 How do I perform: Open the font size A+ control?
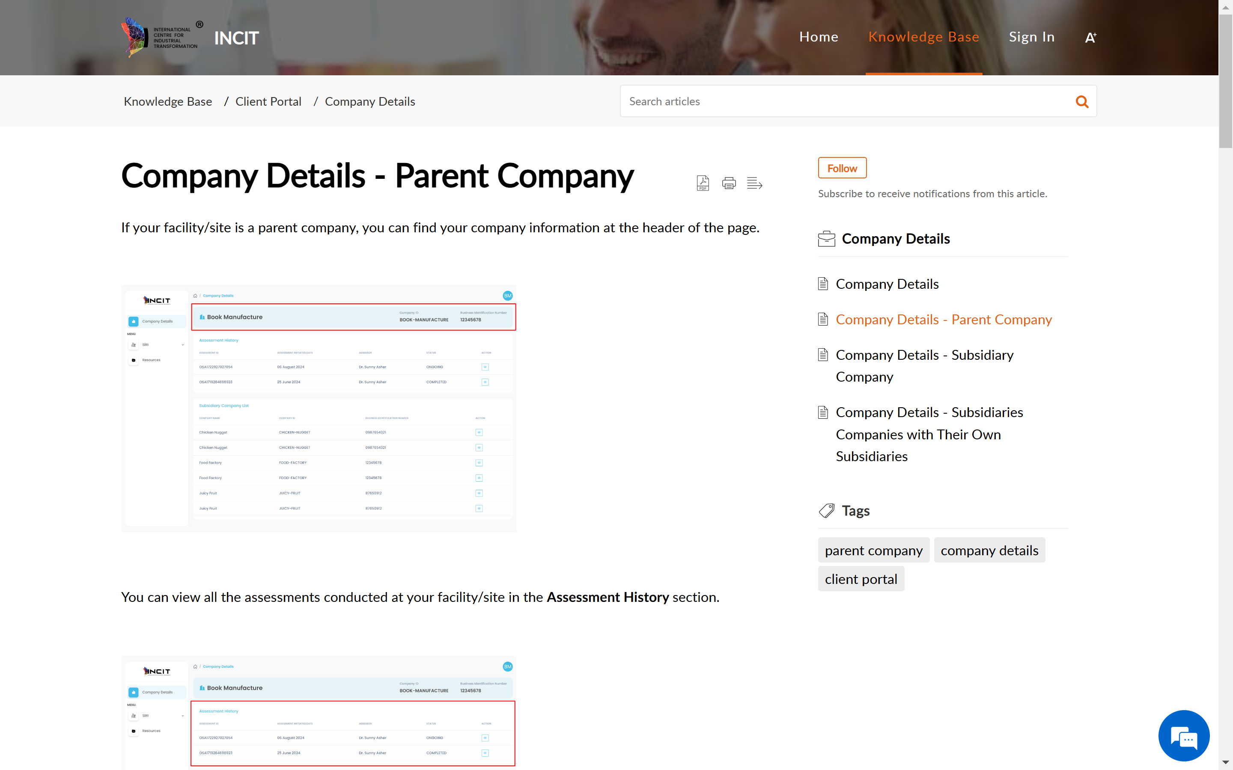point(1090,37)
